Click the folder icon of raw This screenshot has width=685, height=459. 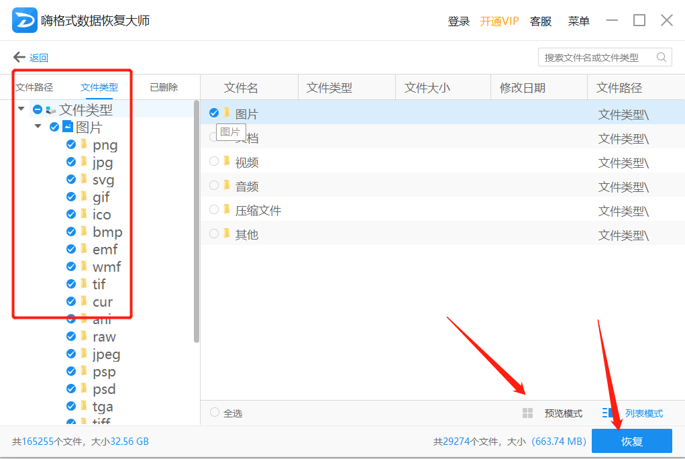coord(83,336)
